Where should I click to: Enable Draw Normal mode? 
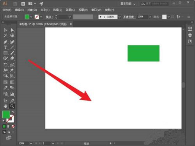(4, 132)
